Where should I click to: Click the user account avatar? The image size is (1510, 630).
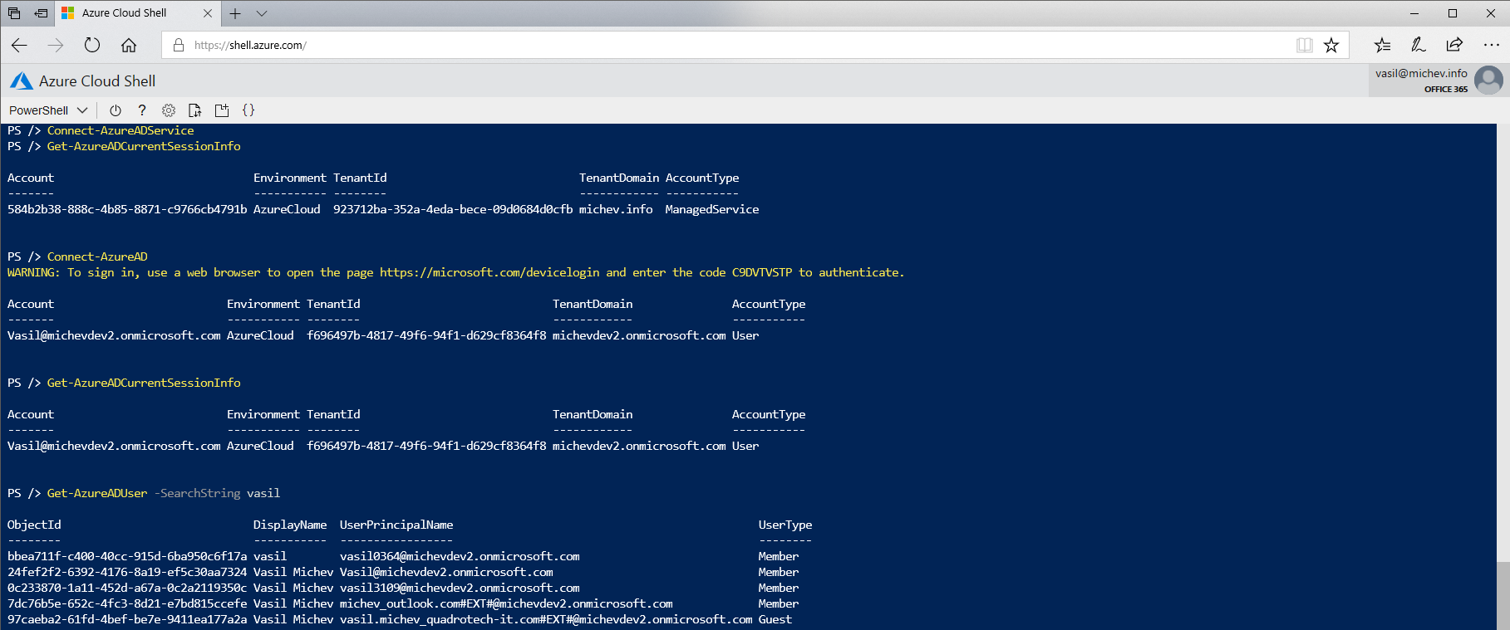(x=1488, y=81)
